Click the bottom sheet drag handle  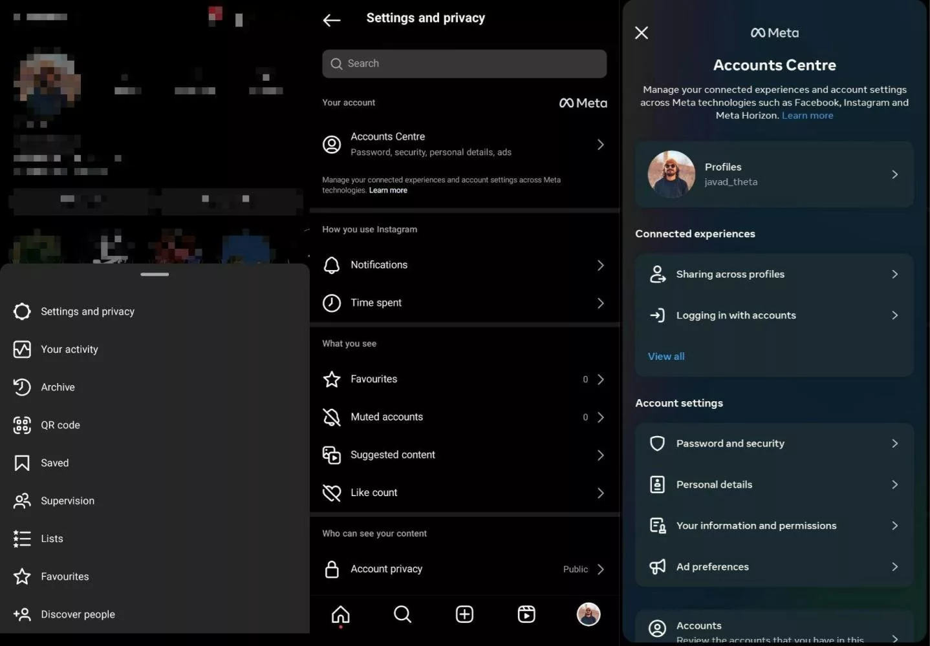tap(155, 275)
